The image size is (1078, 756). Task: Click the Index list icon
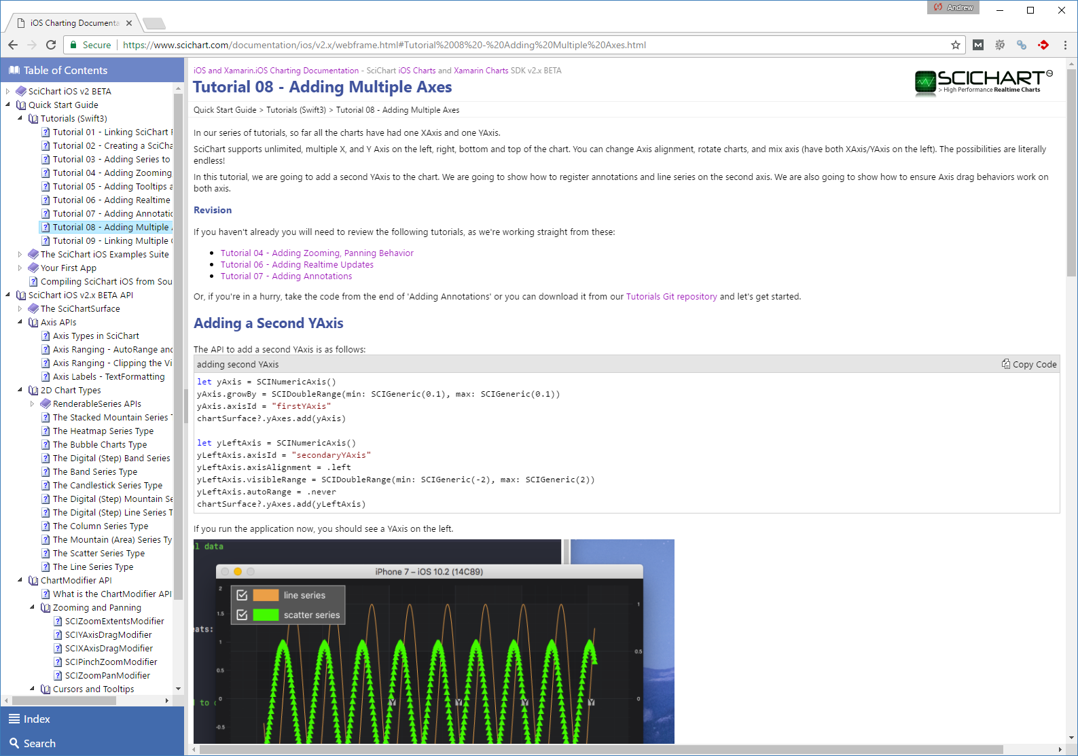tap(14, 719)
